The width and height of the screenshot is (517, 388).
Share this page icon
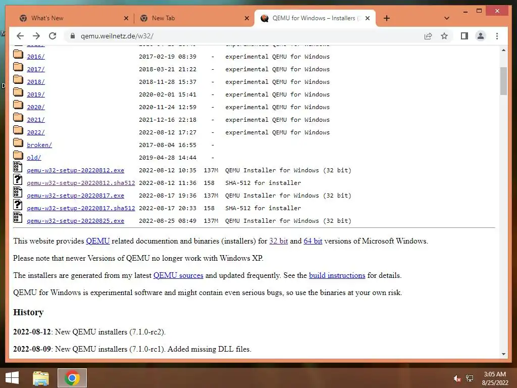click(428, 36)
